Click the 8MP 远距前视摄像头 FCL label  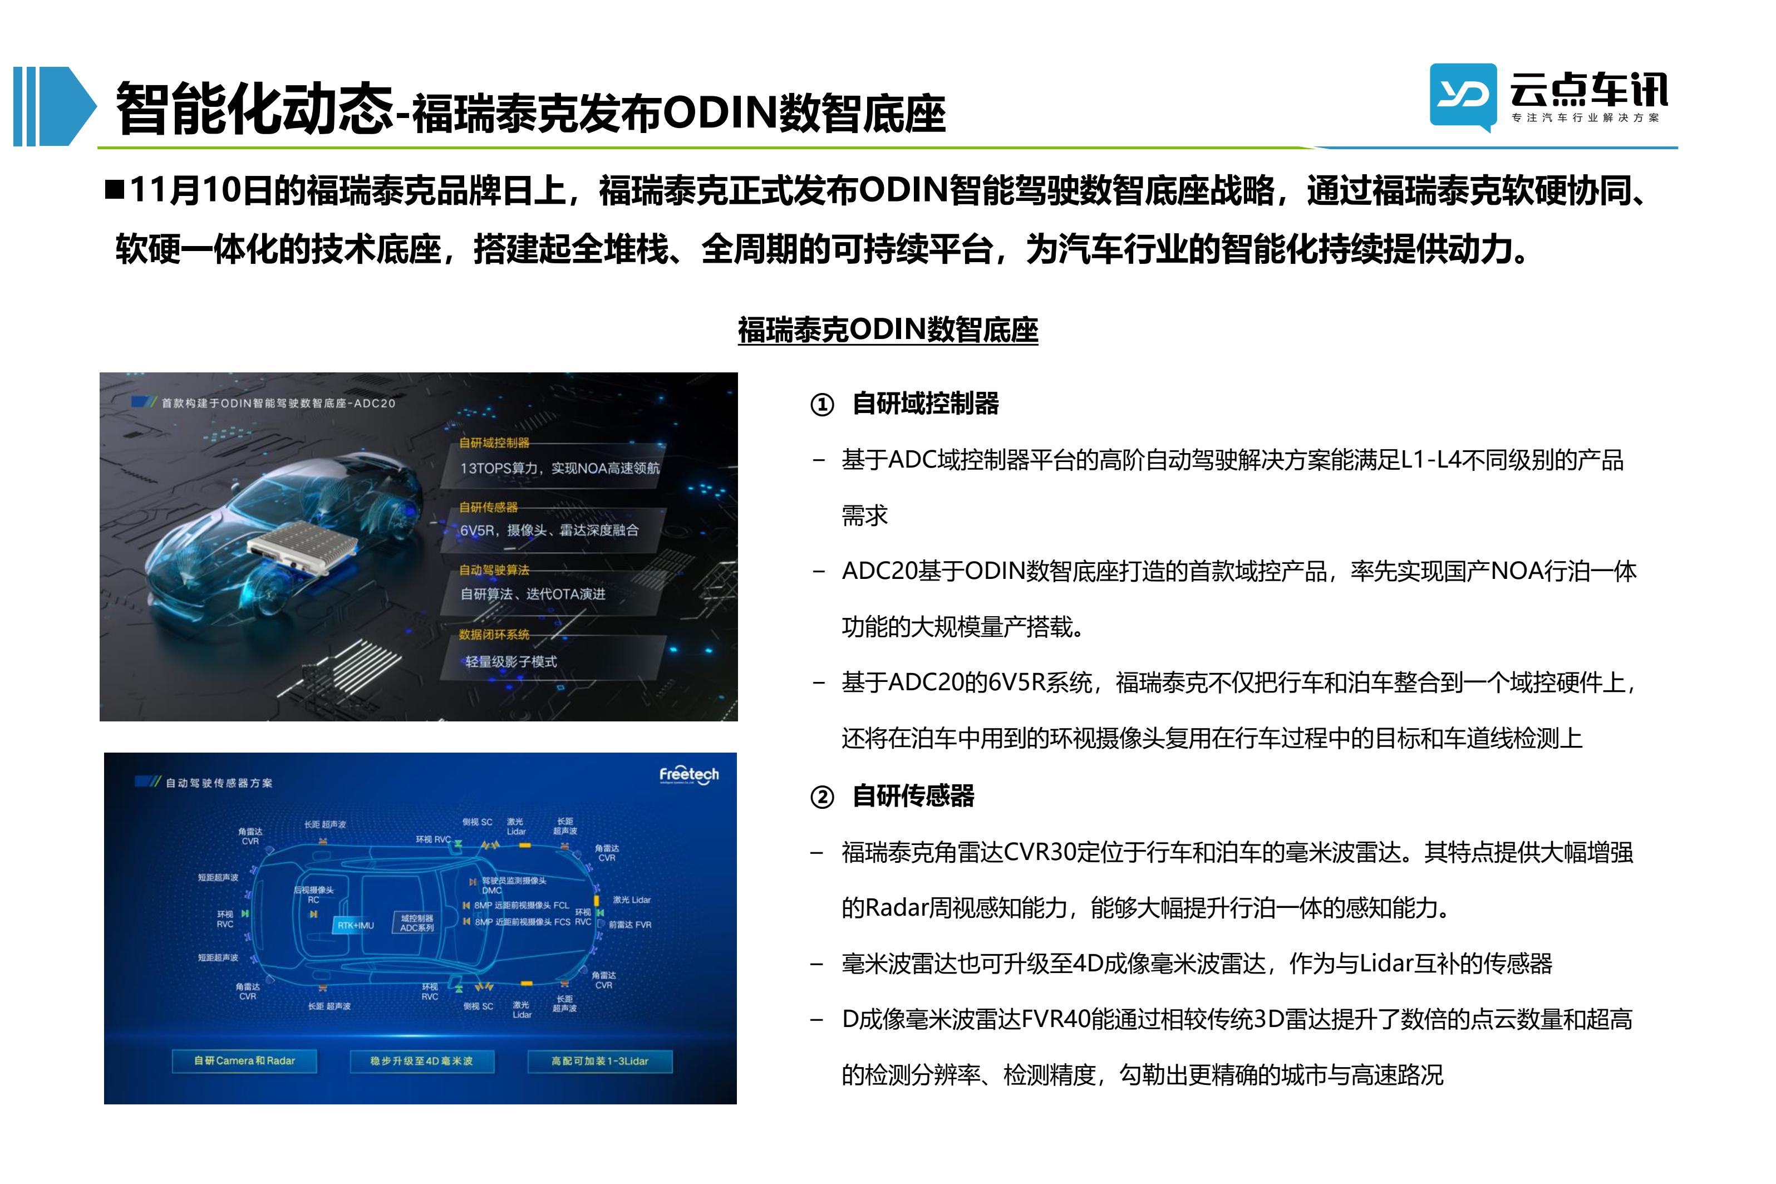[x=521, y=905]
